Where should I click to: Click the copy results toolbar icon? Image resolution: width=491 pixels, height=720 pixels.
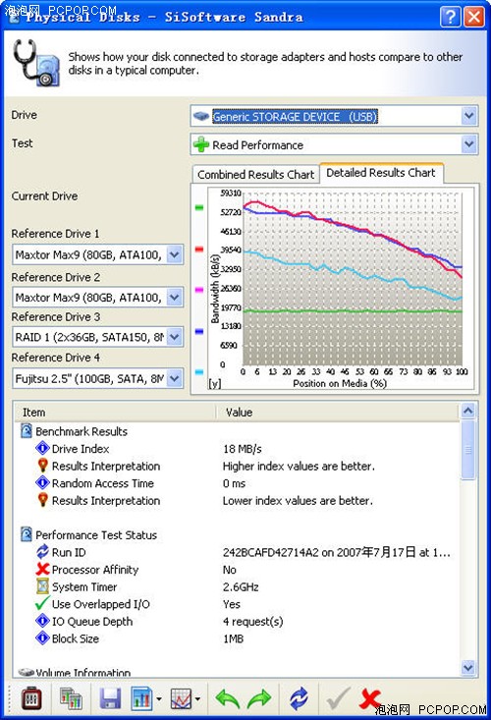(71, 698)
